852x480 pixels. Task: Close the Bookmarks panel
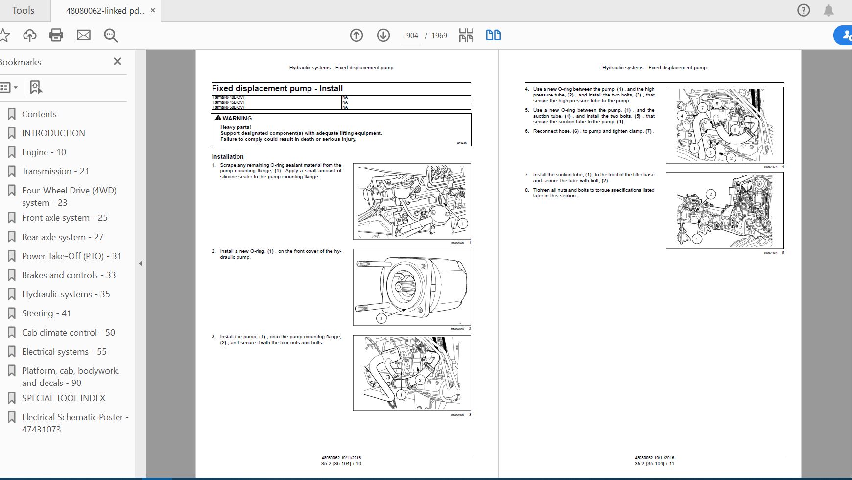click(118, 61)
